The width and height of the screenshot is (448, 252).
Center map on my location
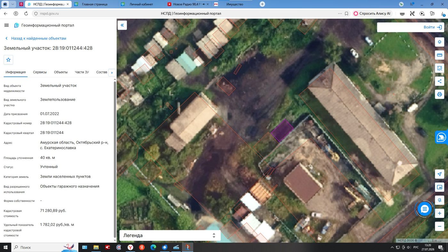click(439, 174)
